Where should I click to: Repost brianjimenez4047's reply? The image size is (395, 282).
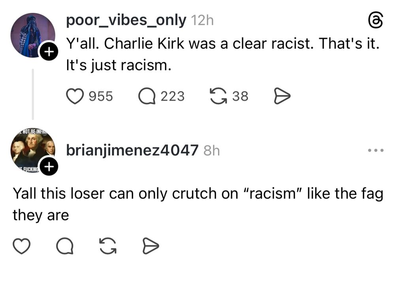pos(107,245)
